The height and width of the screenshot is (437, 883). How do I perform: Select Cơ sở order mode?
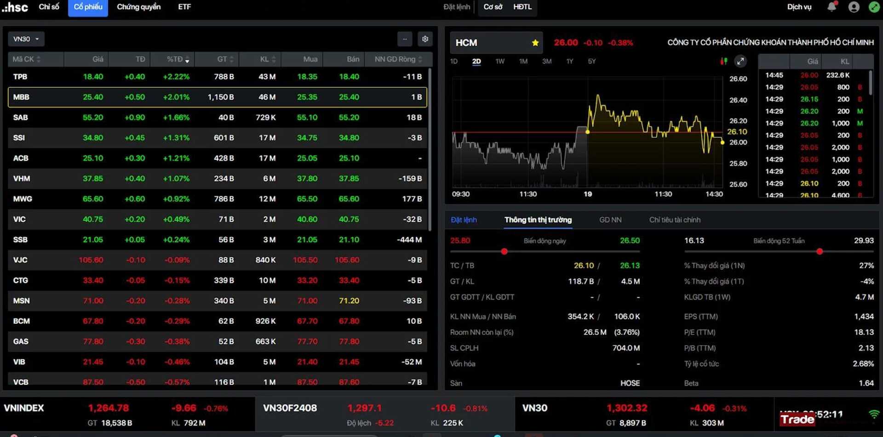(x=493, y=7)
